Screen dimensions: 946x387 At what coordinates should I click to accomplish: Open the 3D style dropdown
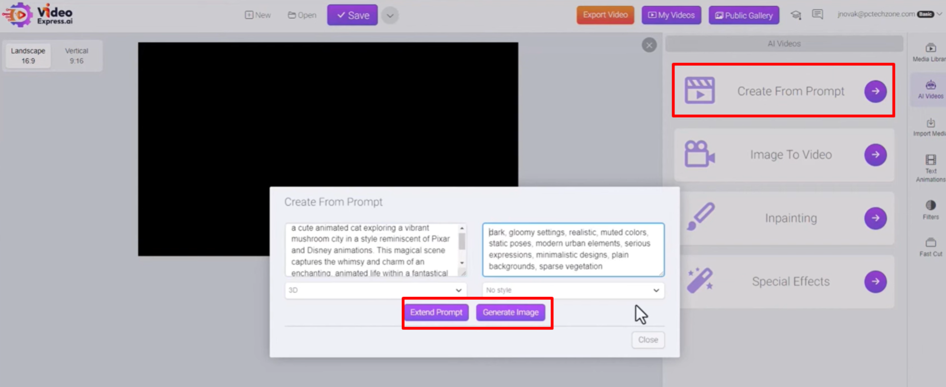pyautogui.click(x=375, y=290)
